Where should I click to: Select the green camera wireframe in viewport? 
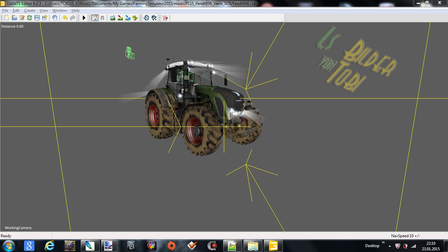tap(130, 53)
